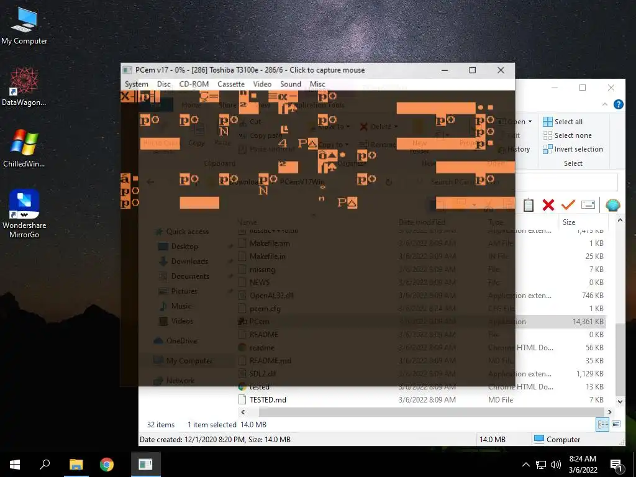Click the network tray icon
This screenshot has width=636, height=477.
click(541, 465)
